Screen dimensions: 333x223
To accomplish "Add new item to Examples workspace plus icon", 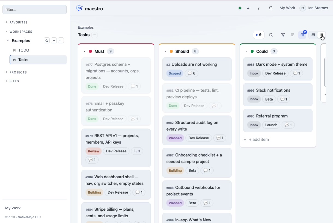I will [x=54, y=41].
